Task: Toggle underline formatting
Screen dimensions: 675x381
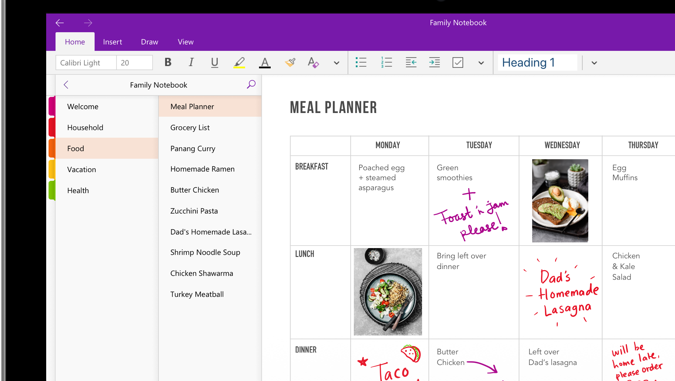Action: (215, 63)
